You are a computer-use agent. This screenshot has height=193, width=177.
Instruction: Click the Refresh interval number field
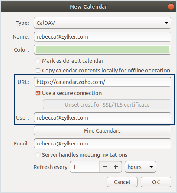point(85,167)
